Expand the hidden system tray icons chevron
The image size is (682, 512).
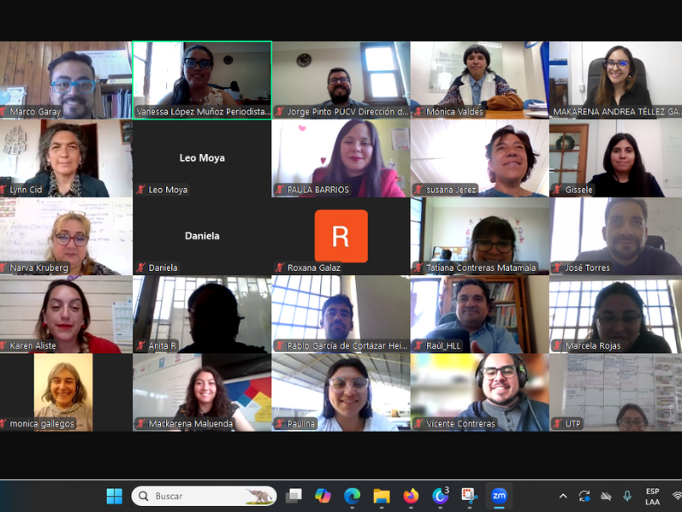coord(563,496)
